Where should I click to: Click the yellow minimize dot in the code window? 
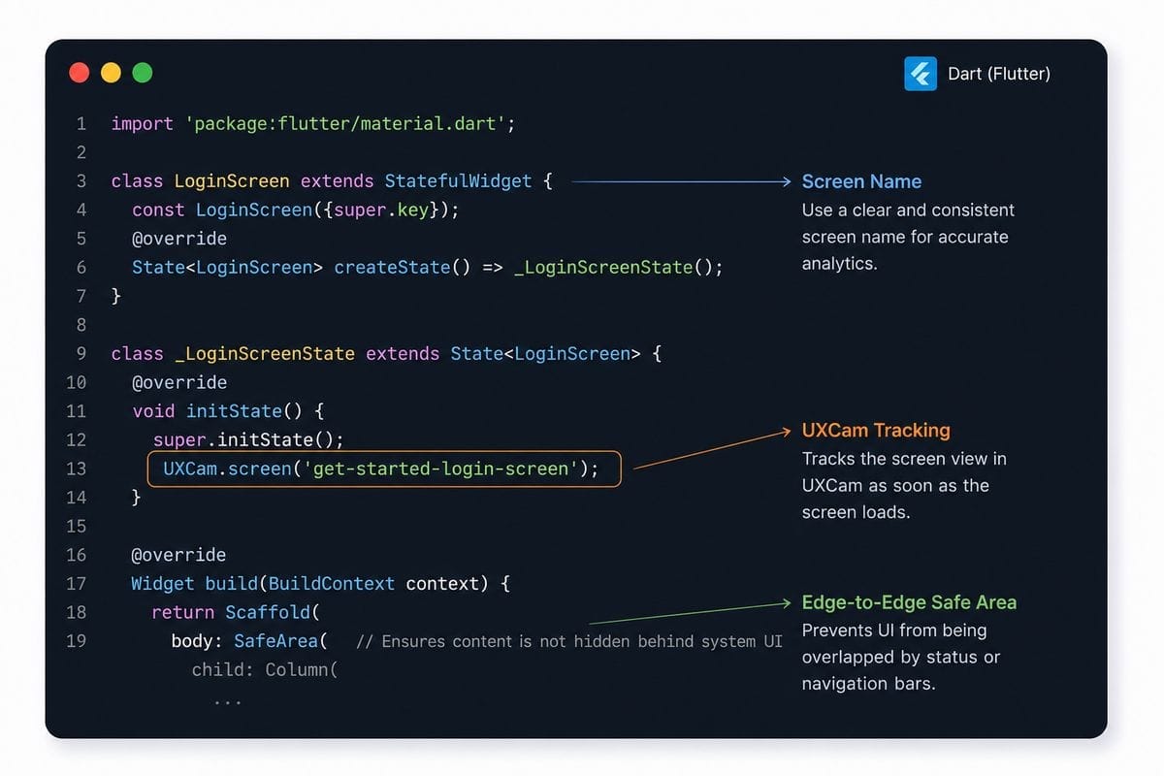click(x=111, y=73)
